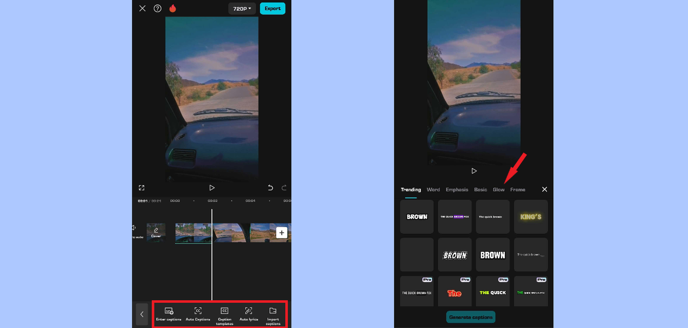Switch to the Glow tab
The width and height of the screenshot is (688, 328).
coord(499,189)
